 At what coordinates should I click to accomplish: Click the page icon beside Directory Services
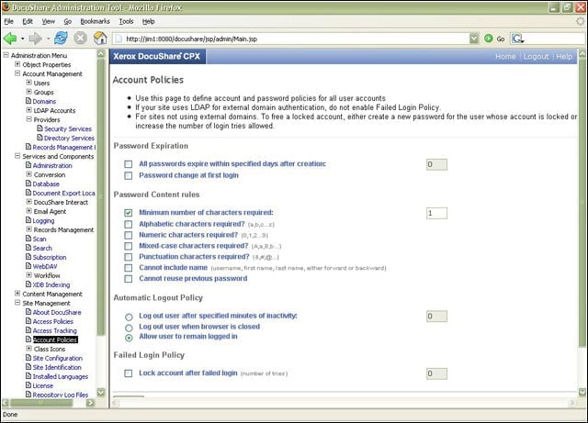click(40, 138)
